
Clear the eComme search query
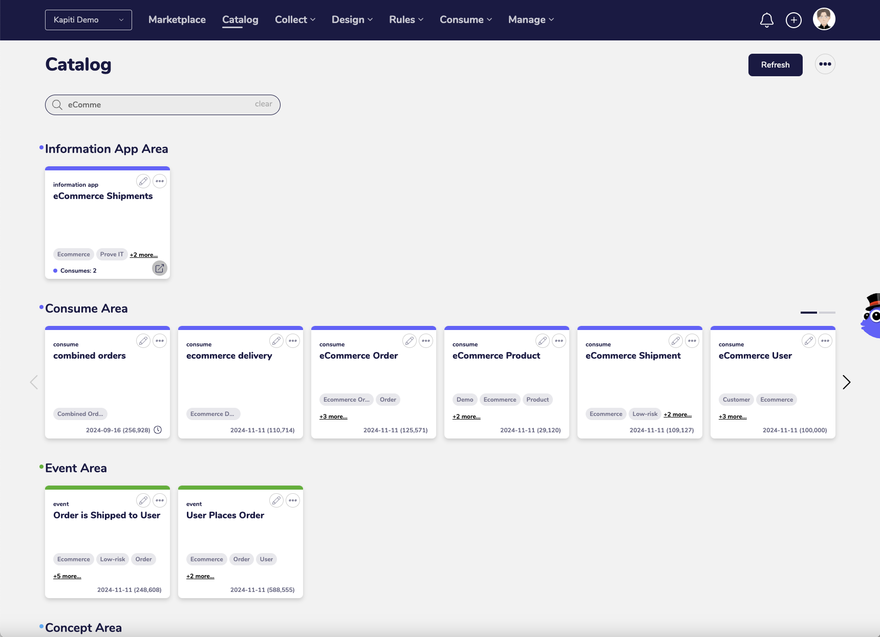263,103
